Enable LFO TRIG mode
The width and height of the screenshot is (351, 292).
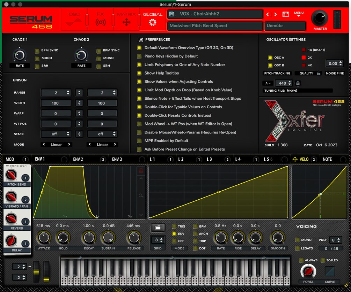click(174, 226)
